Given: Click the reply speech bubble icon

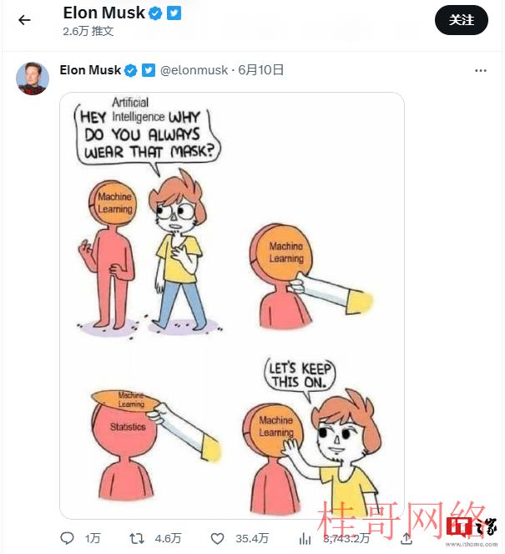Looking at the screenshot, I should [x=67, y=538].
